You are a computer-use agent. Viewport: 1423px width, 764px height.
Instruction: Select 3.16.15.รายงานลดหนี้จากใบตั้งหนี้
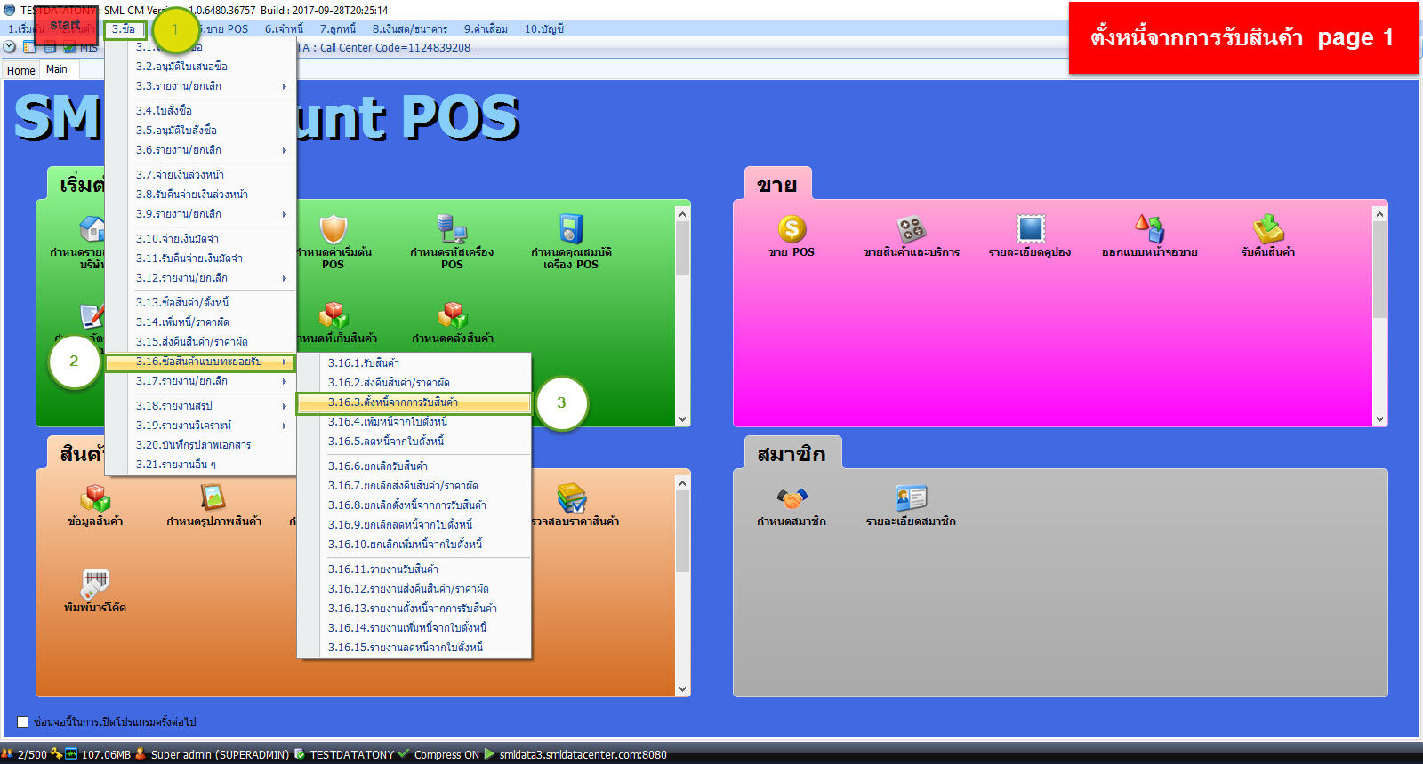(x=414, y=648)
